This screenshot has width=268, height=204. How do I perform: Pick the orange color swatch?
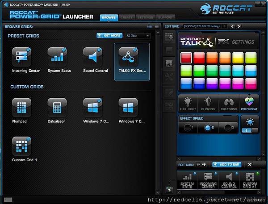pos(212,58)
